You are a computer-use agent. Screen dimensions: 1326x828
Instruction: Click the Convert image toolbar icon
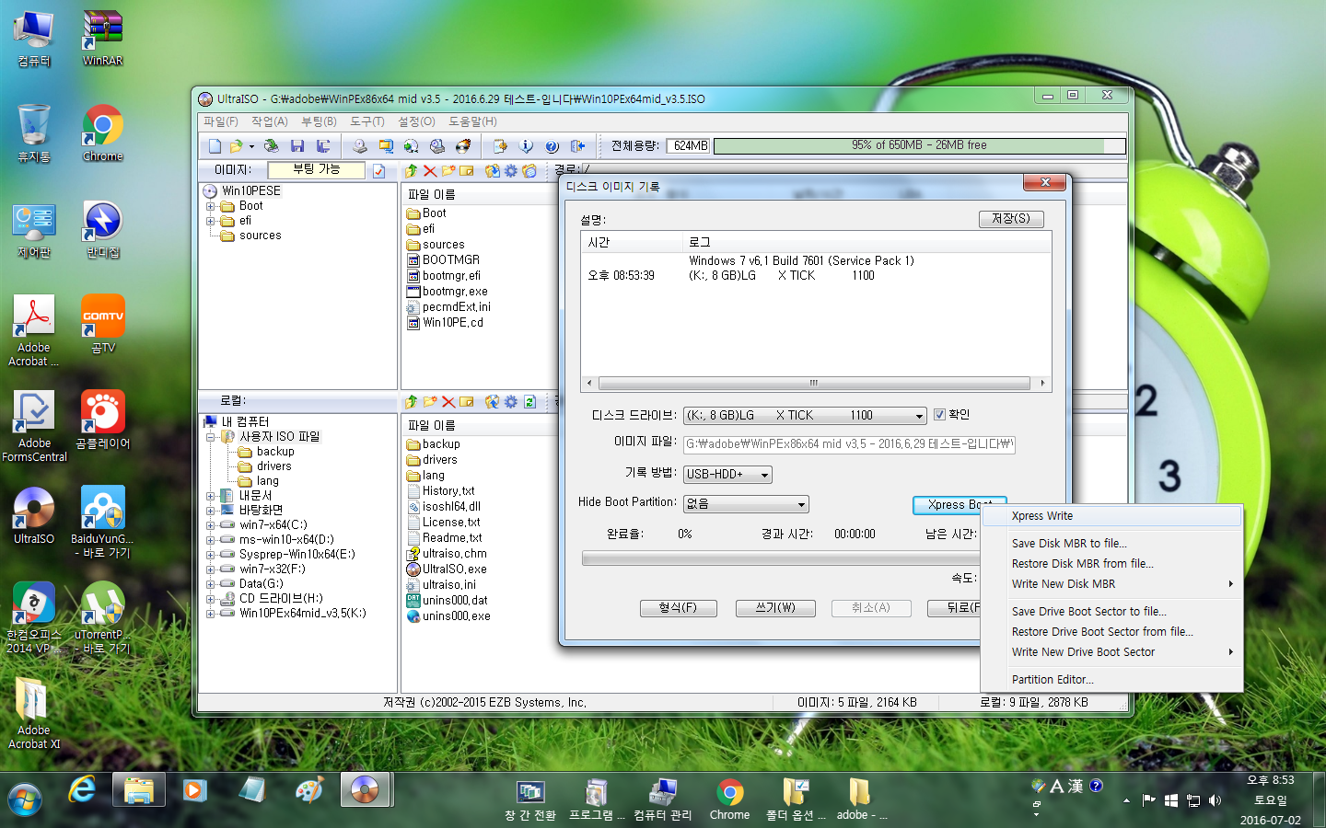coord(412,145)
